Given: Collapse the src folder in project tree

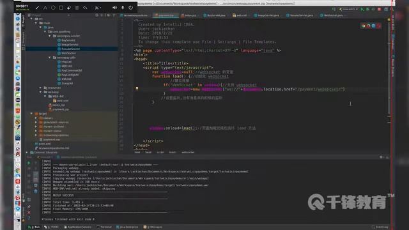Looking at the screenshot, I should [31, 19].
